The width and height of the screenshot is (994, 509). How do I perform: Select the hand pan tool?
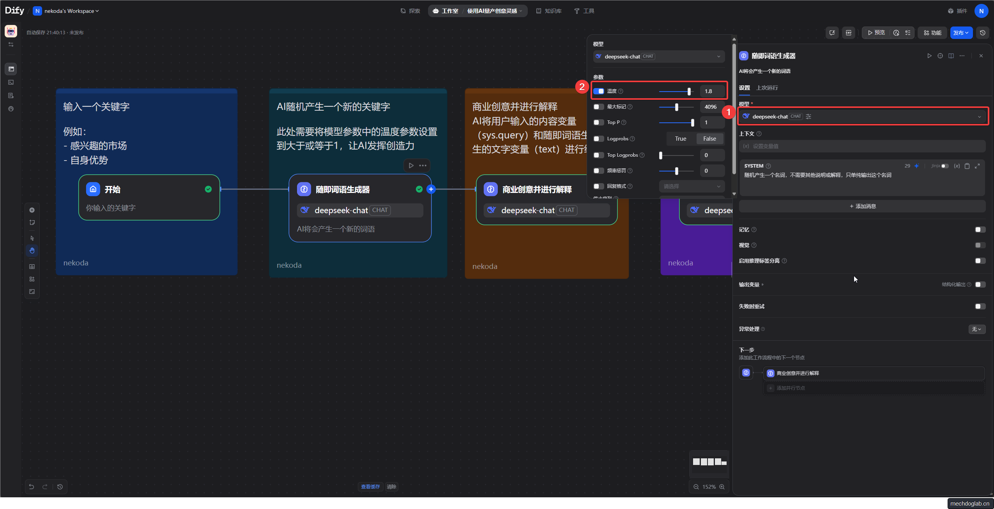pos(32,251)
